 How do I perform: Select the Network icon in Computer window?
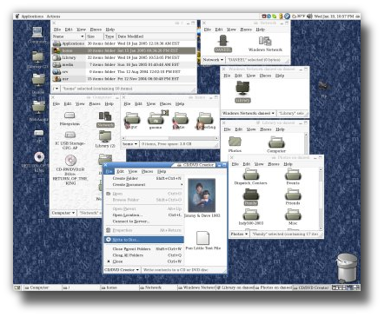[105, 119]
